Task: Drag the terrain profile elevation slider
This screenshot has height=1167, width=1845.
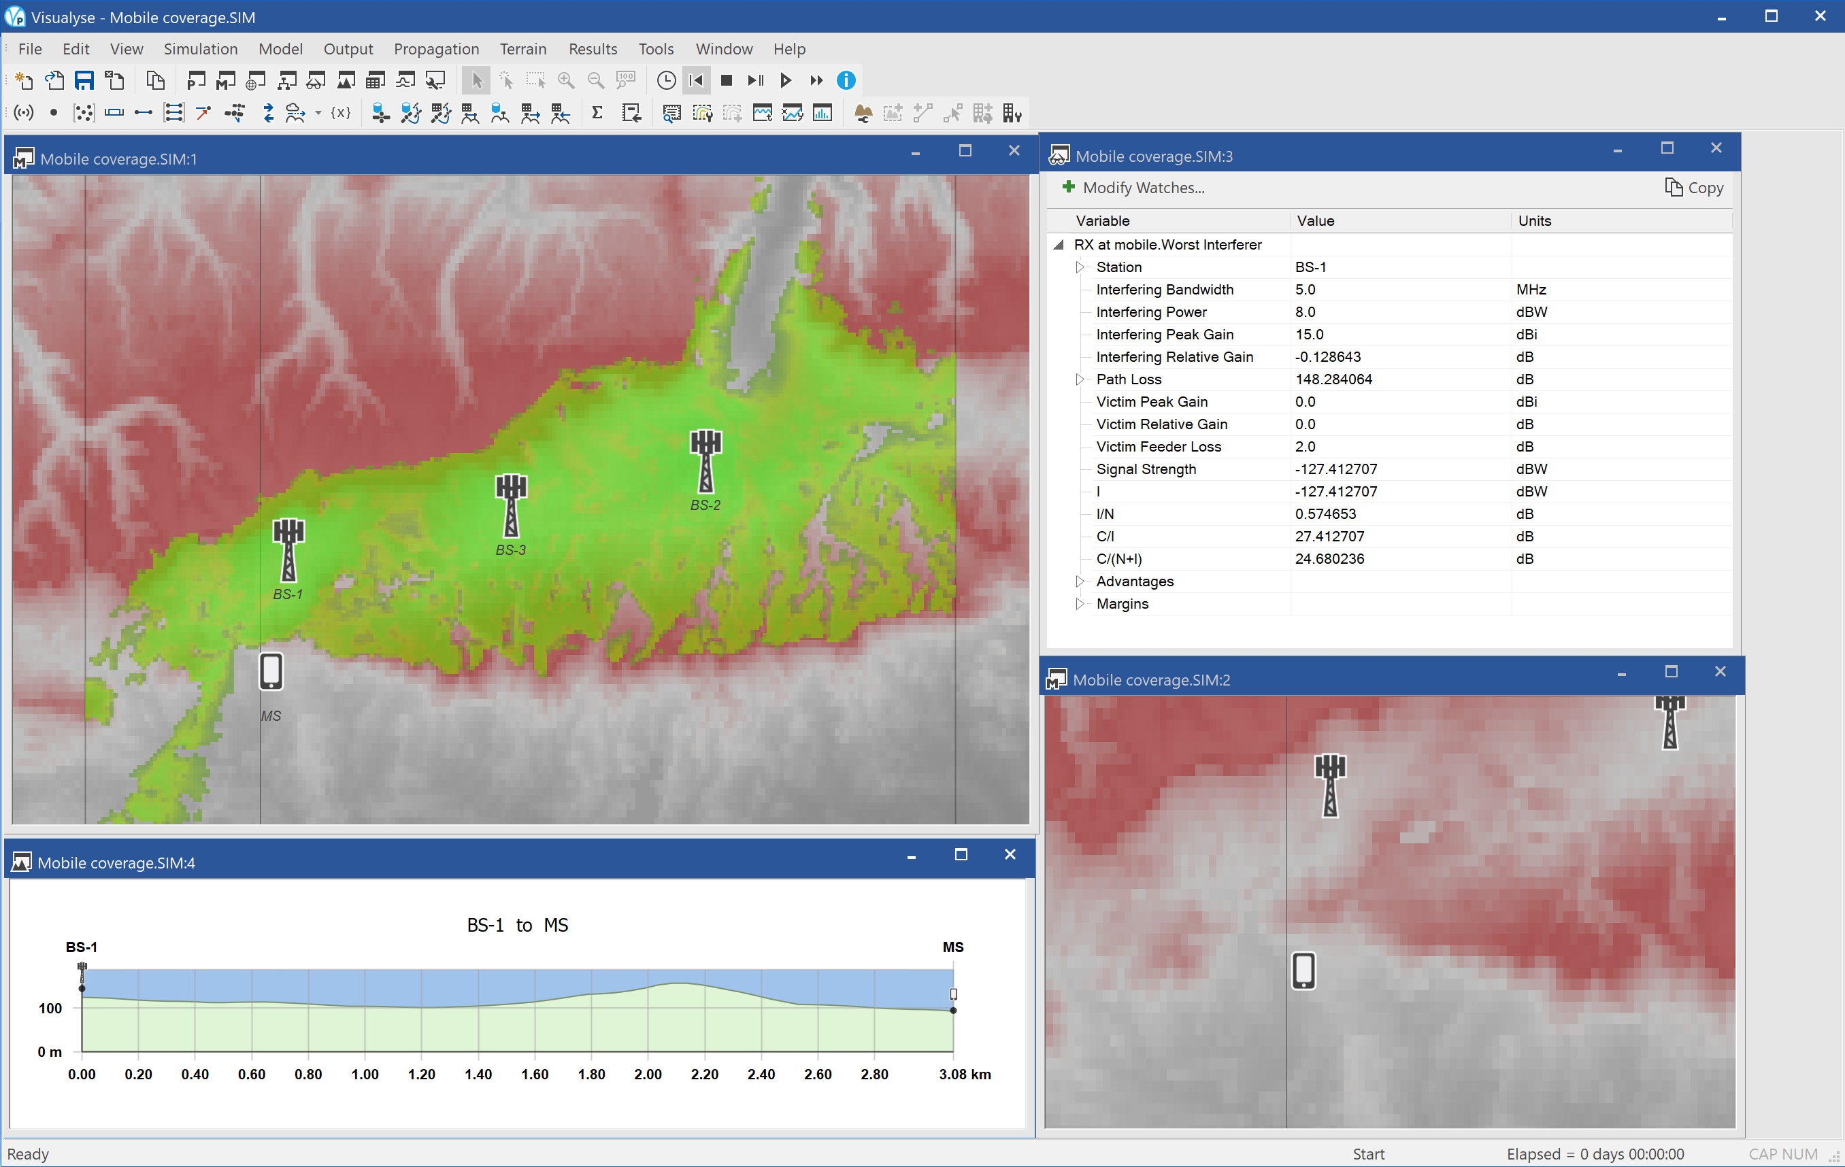Action: pos(84,987)
